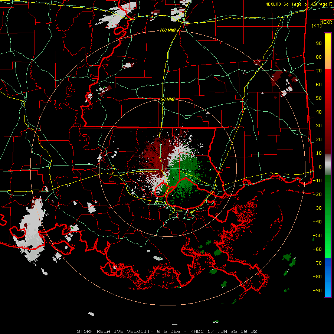Pick the -80 value on color legend

click(x=317, y=277)
